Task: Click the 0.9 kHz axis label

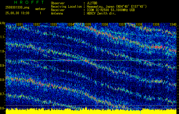Action: click(3, 66)
